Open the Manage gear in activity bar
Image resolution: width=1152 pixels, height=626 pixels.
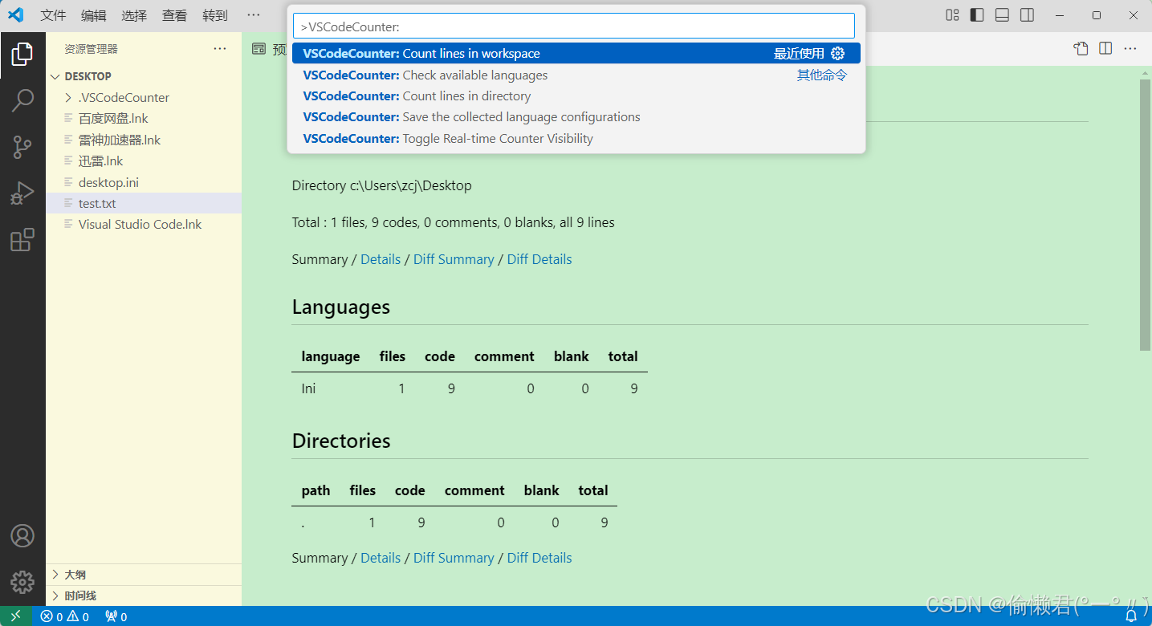[x=22, y=582]
